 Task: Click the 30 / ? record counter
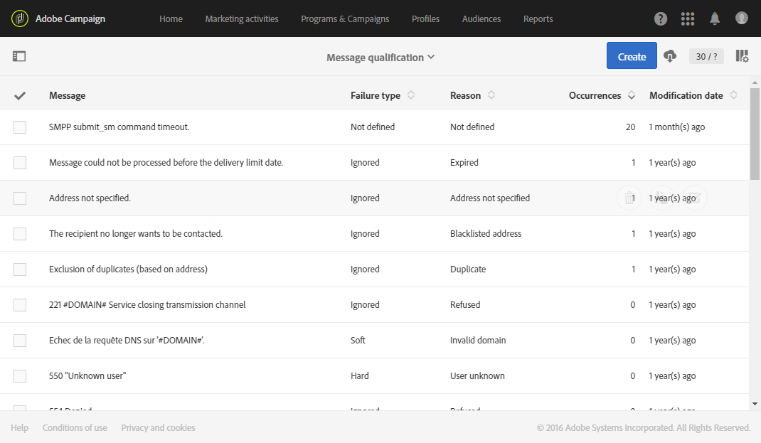(706, 56)
